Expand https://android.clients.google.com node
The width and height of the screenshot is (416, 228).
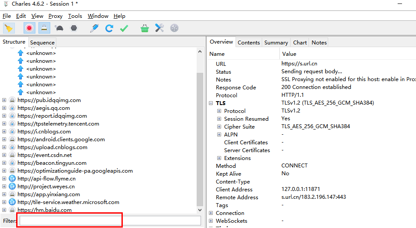(4, 140)
